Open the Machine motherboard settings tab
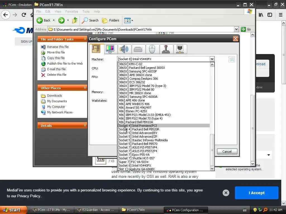286x214 pixels. click(96, 49)
